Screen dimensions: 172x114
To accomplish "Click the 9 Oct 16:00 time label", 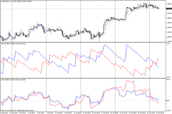I will pos(68,113).
